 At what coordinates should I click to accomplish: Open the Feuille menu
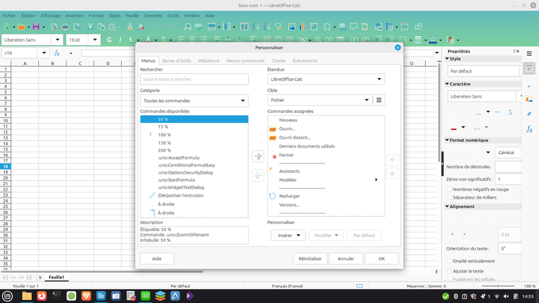[132, 15]
